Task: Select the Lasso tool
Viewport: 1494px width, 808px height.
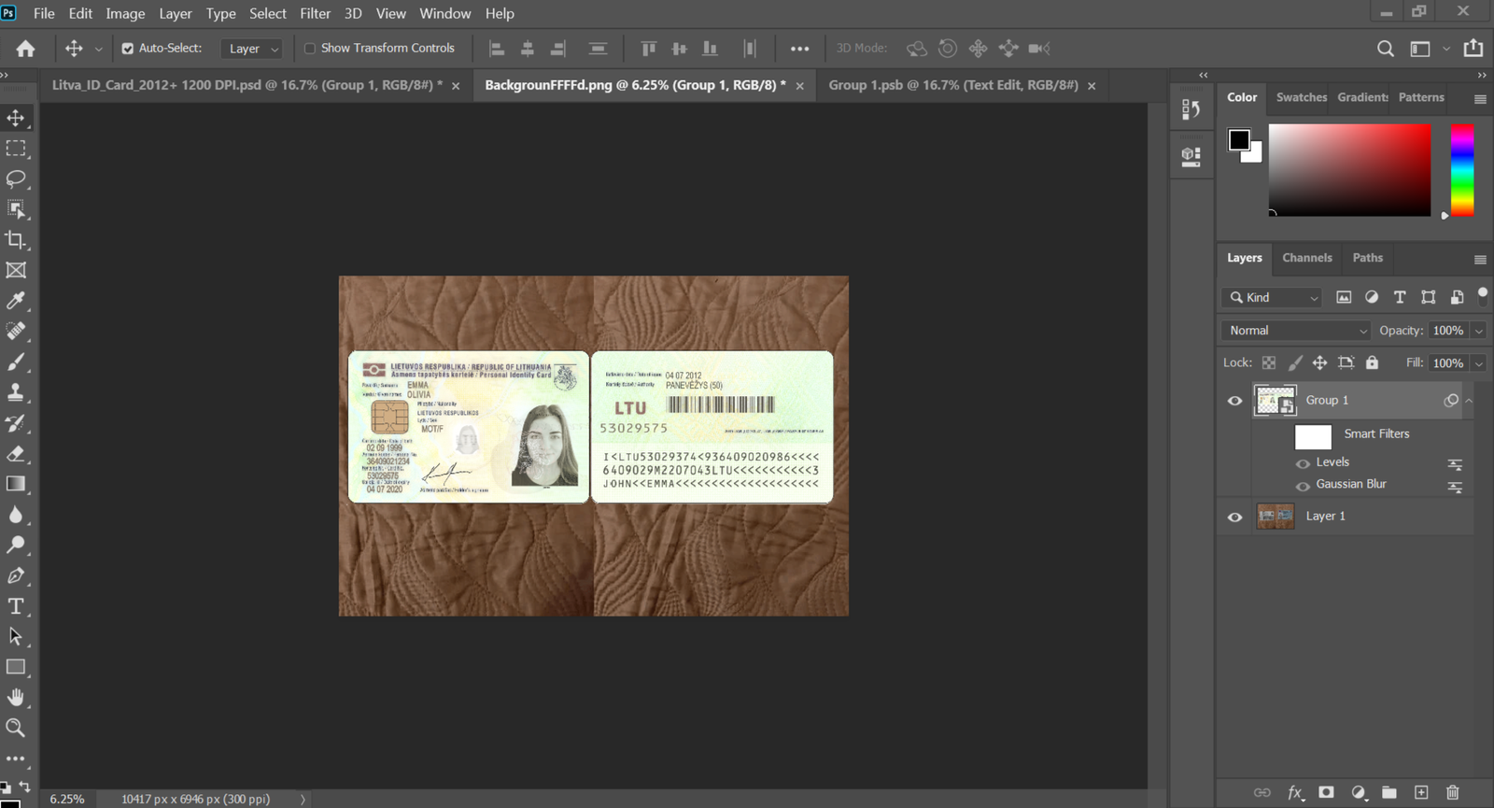Action: (x=16, y=178)
